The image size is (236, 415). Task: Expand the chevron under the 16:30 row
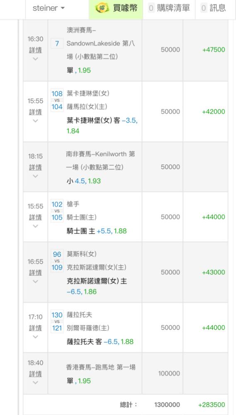tap(35, 59)
